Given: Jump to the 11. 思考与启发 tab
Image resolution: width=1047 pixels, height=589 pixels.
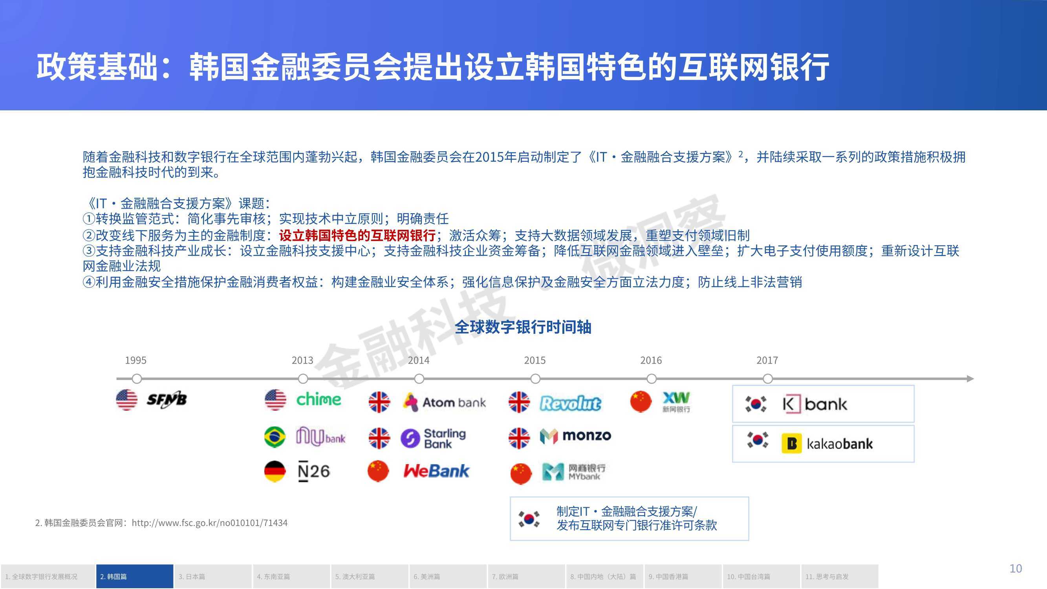Looking at the screenshot, I should coord(840,576).
